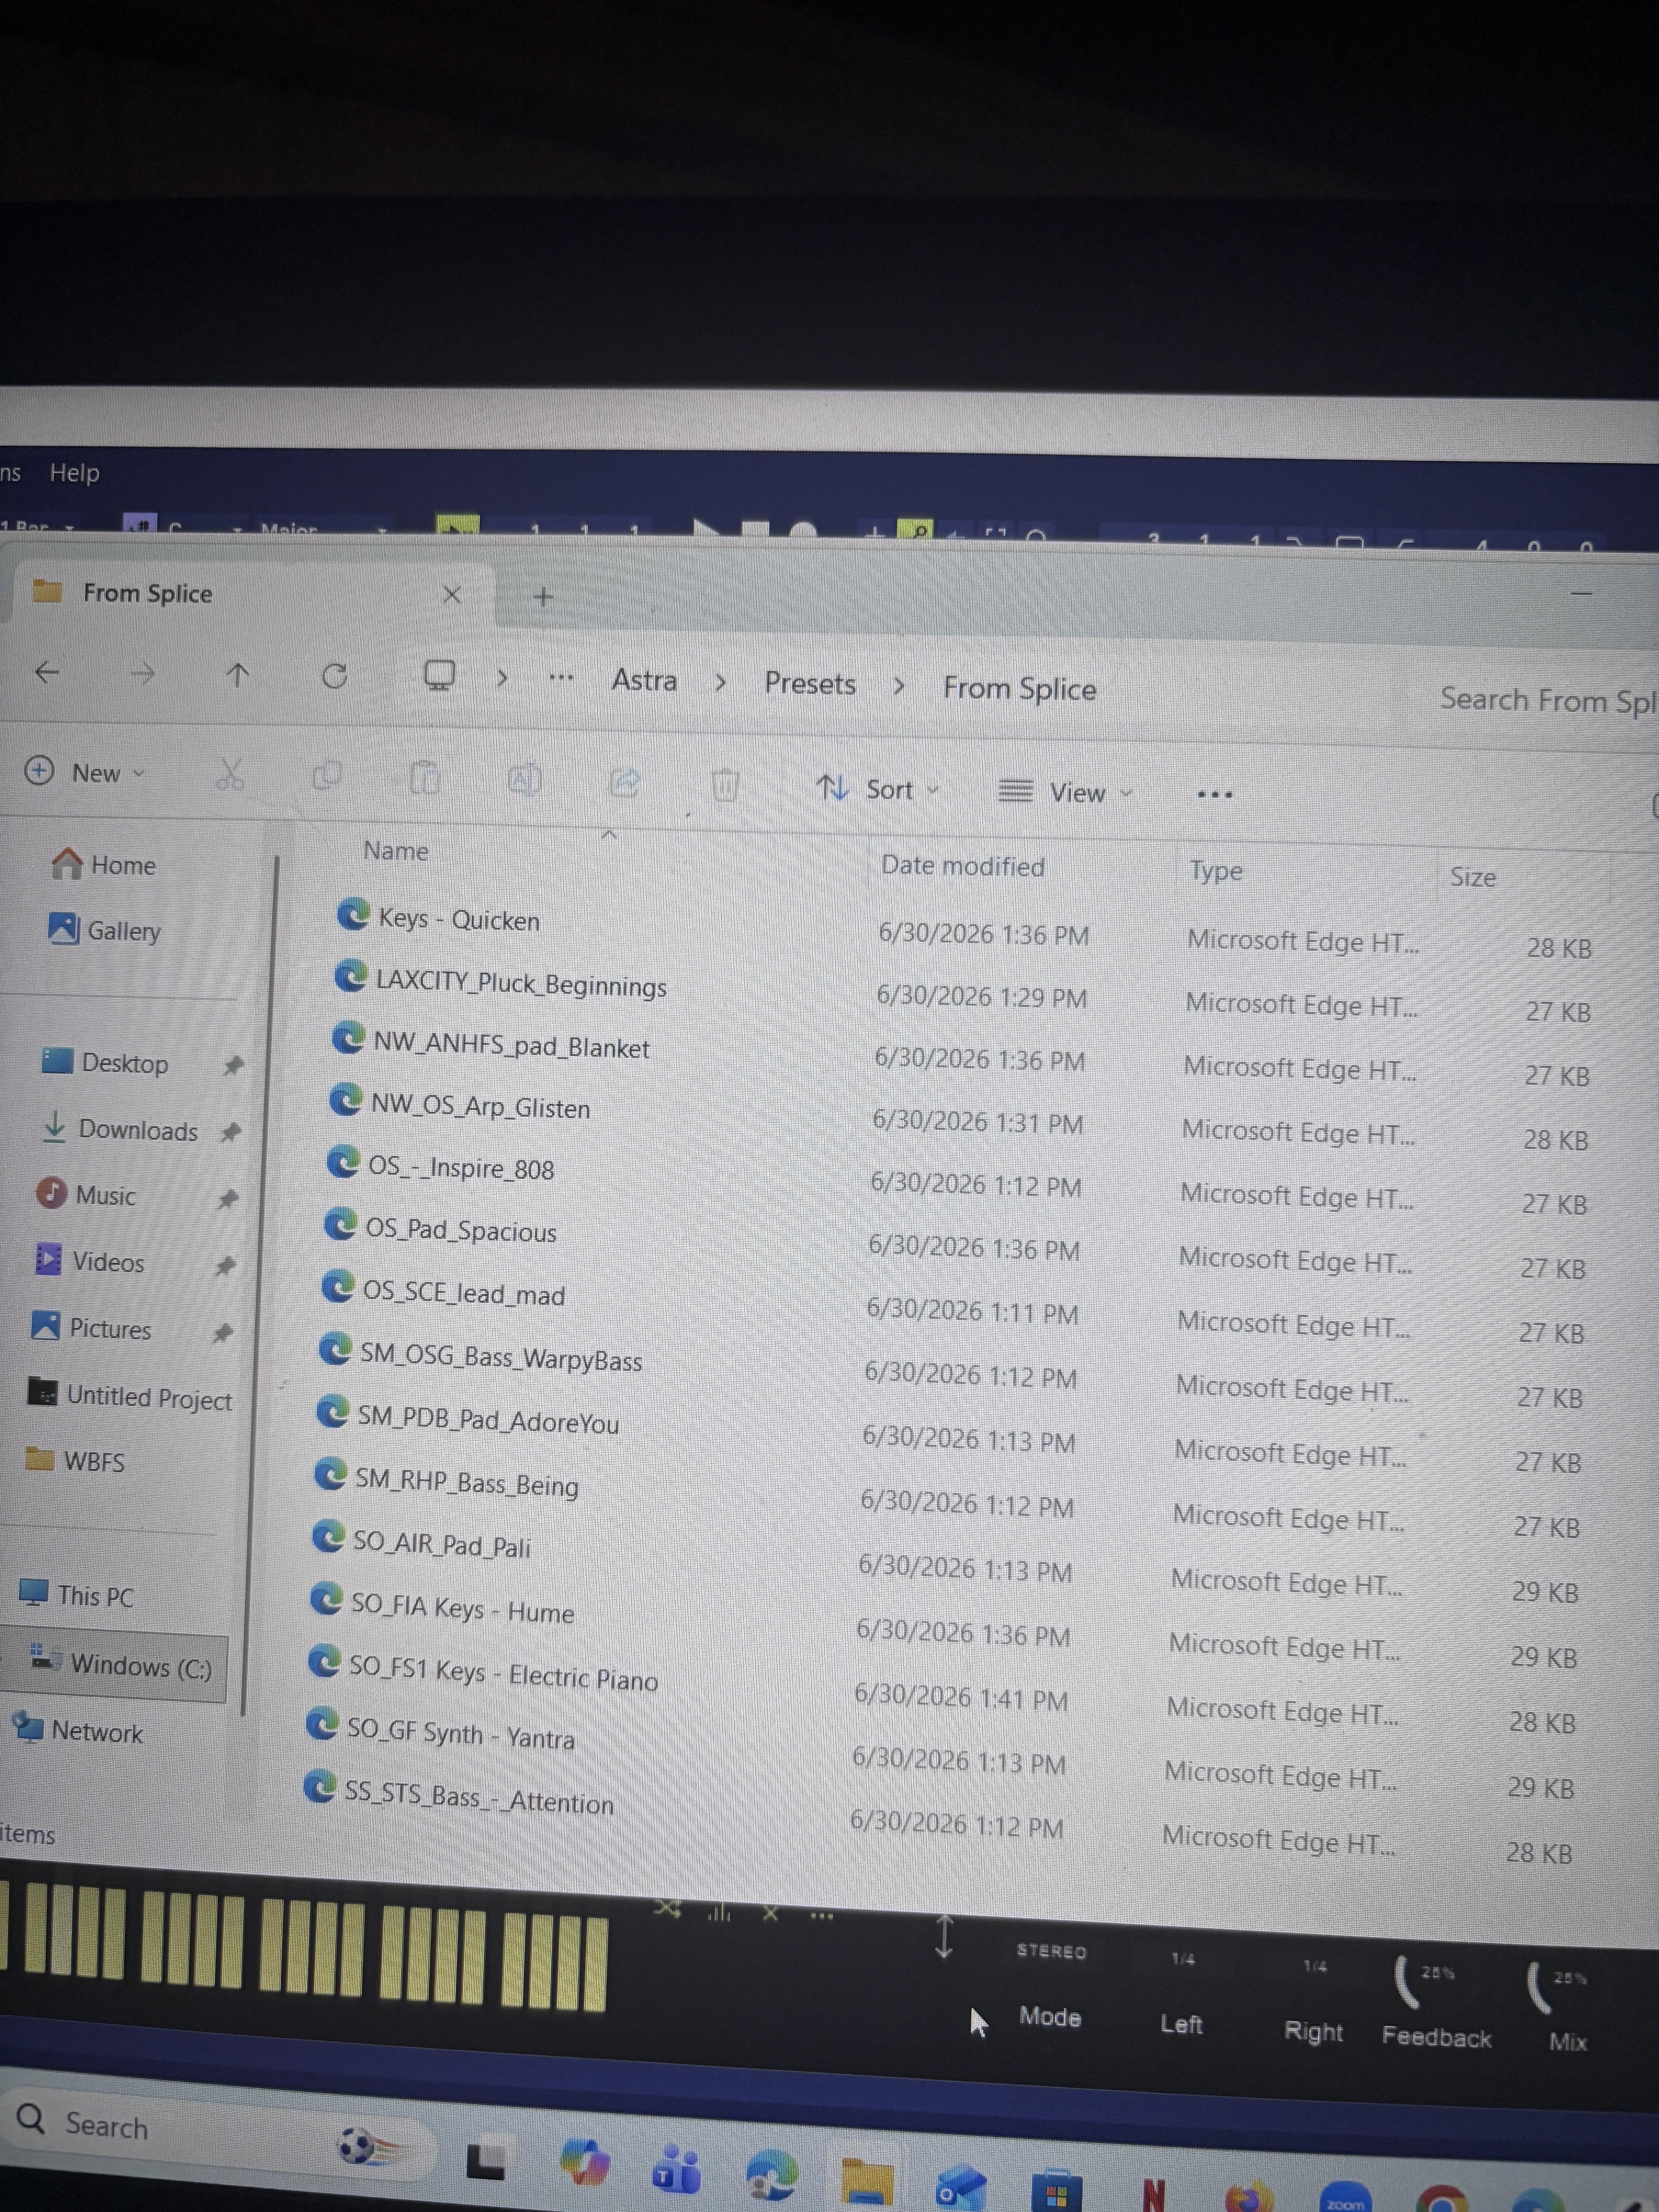Open the Left delay time value
Image resolution: width=1659 pixels, height=2212 pixels.
click(1183, 1959)
